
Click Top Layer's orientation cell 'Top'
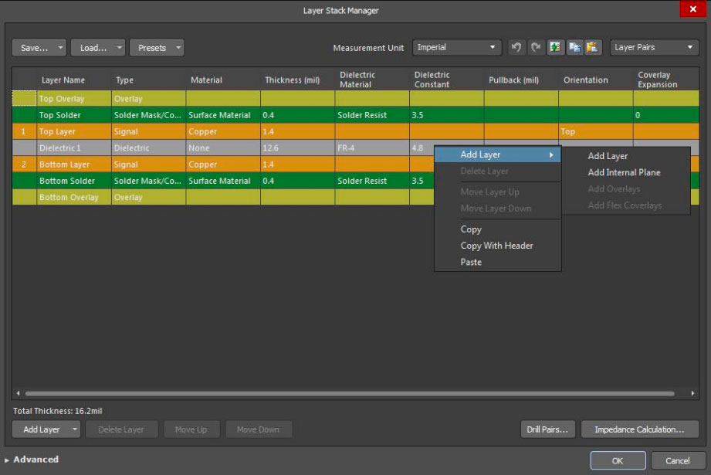(595, 131)
